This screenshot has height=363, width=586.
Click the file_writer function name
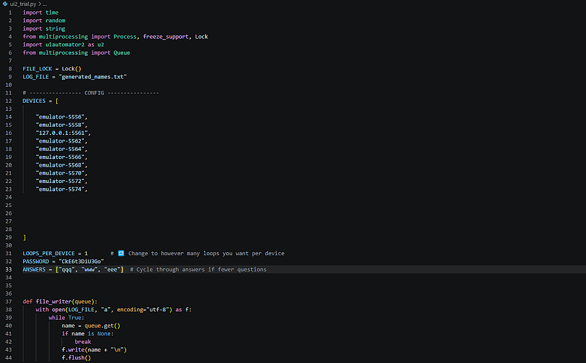[53, 301]
